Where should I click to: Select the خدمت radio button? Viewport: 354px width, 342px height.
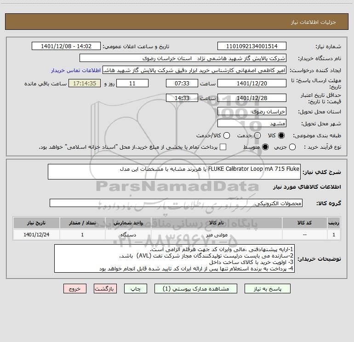[x=257, y=135]
